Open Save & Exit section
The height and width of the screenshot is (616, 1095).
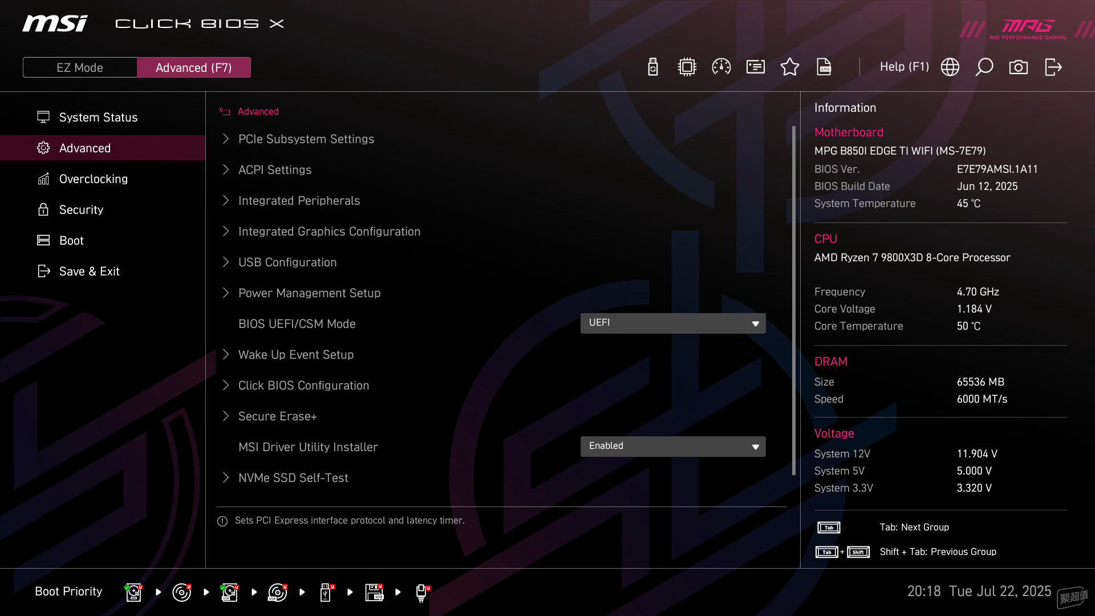103,271
